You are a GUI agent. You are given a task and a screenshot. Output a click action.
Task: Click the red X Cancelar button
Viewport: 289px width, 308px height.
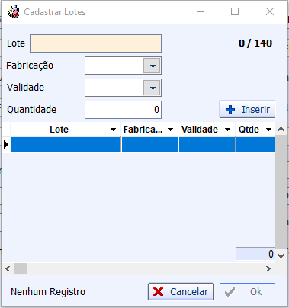181,291
